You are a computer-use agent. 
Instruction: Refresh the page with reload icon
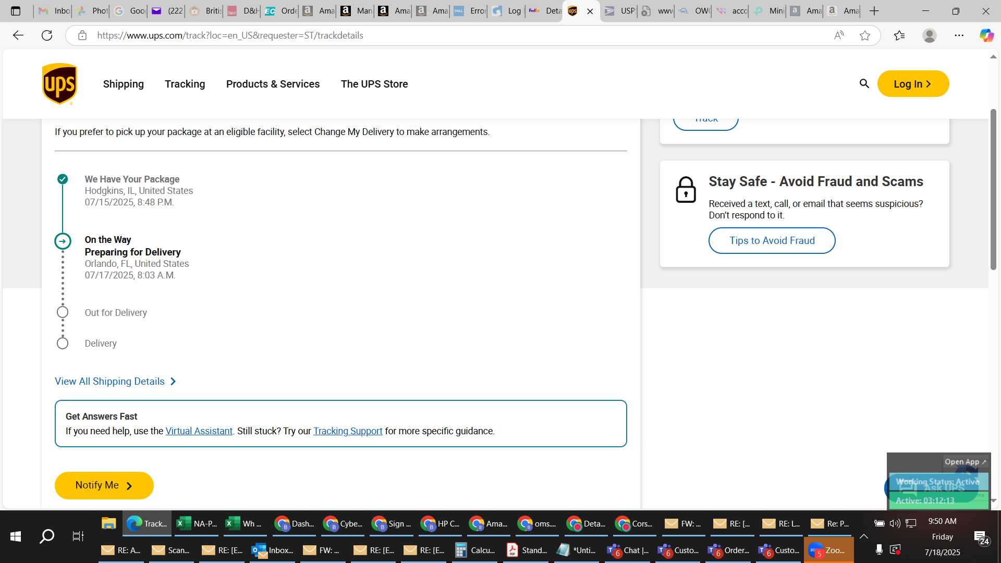click(47, 35)
